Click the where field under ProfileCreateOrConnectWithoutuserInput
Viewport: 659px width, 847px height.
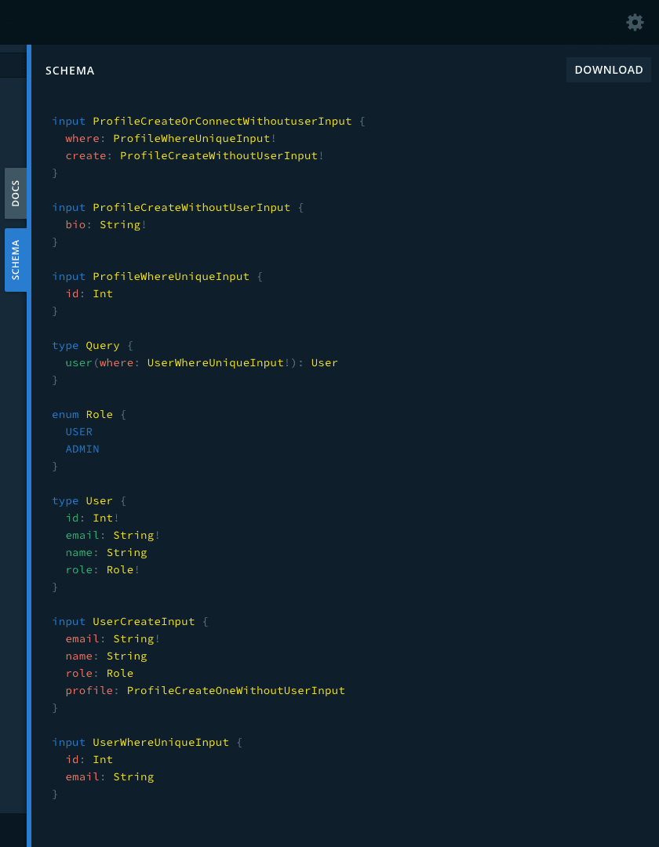(x=82, y=138)
